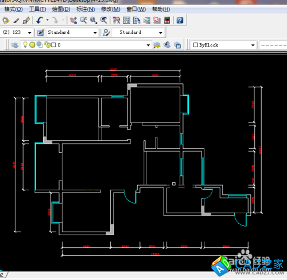Select the Zoom Window tool

point(94,20)
